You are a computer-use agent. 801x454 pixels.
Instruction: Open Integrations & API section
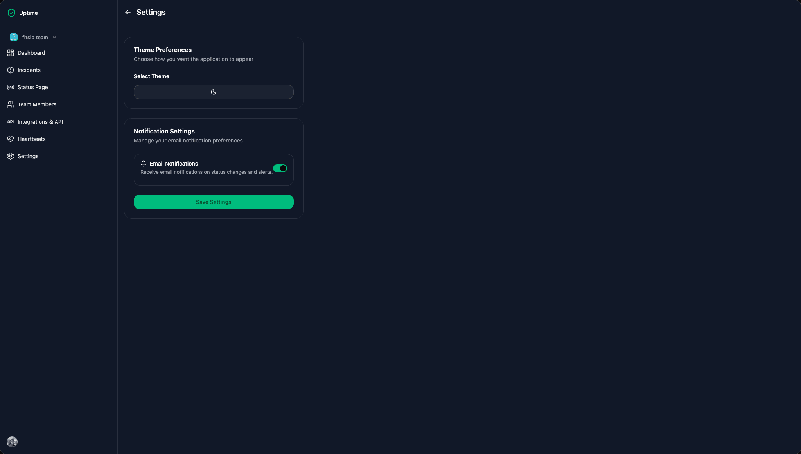[x=40, y=122]
